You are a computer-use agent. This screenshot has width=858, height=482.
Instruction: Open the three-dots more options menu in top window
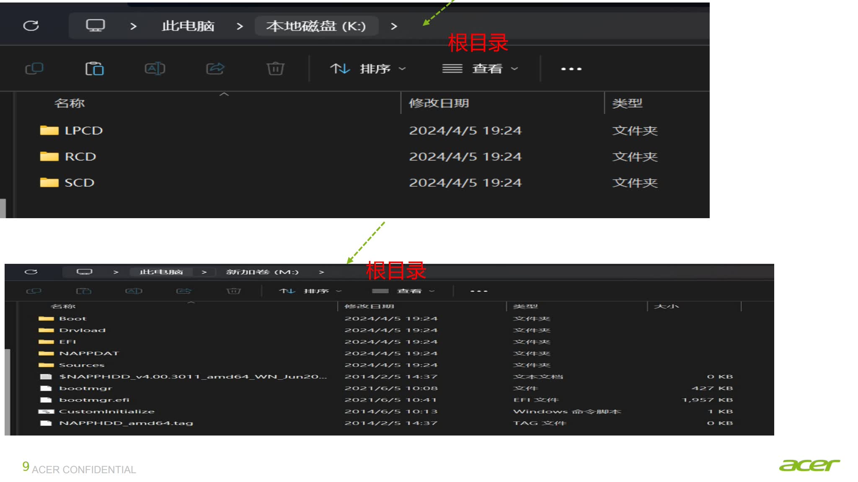tap(571, 69)
